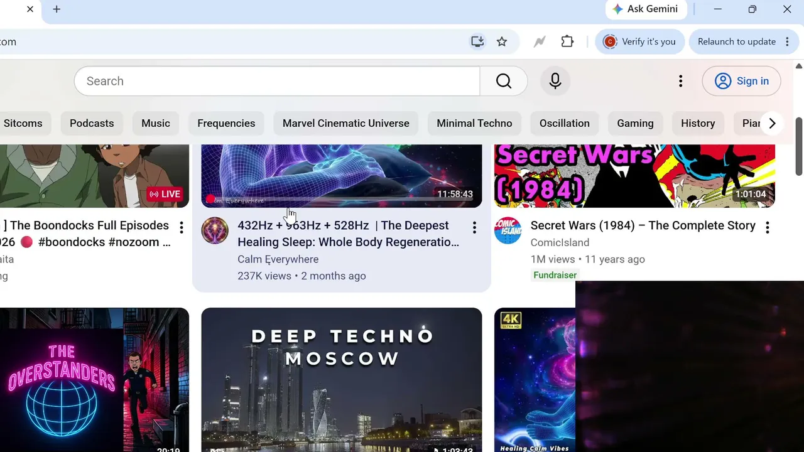This screenshot has height=452, width=804.
Task: Select the Marvel Cinematic Universe chip
Action: pos(346,123)
